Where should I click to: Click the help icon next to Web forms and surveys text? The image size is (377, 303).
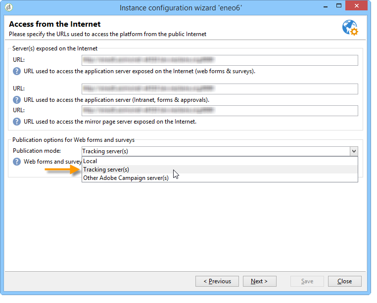click(x=17, y=162)
